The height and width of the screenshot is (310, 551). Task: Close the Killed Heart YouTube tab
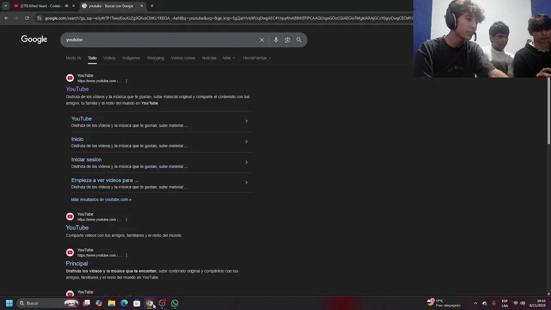[73, 6]
